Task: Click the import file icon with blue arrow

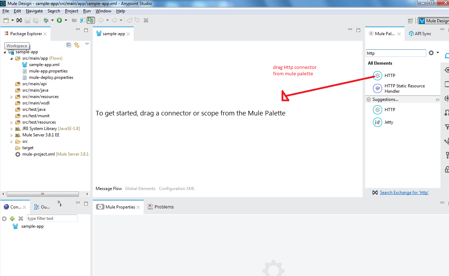Action: (x=82, y=21)
